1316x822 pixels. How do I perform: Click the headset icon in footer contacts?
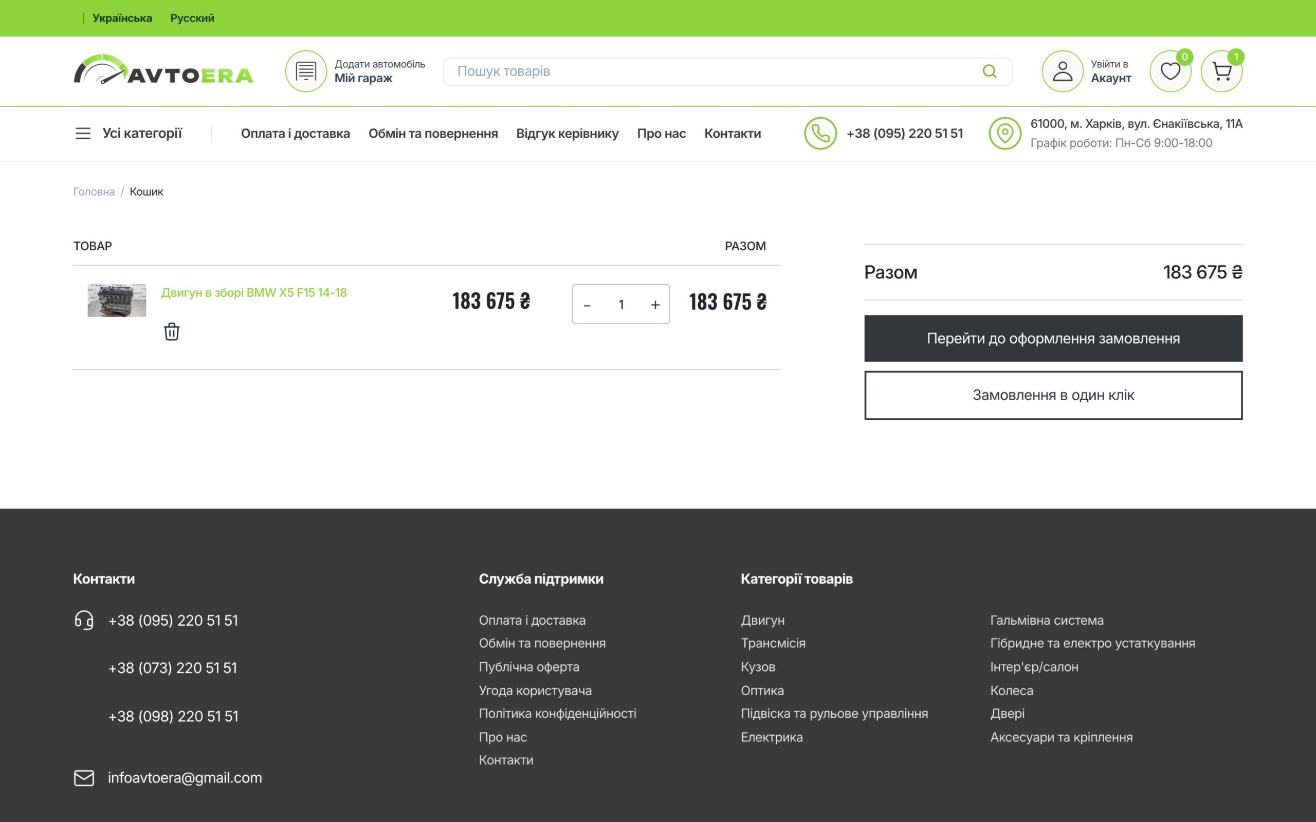84,620
